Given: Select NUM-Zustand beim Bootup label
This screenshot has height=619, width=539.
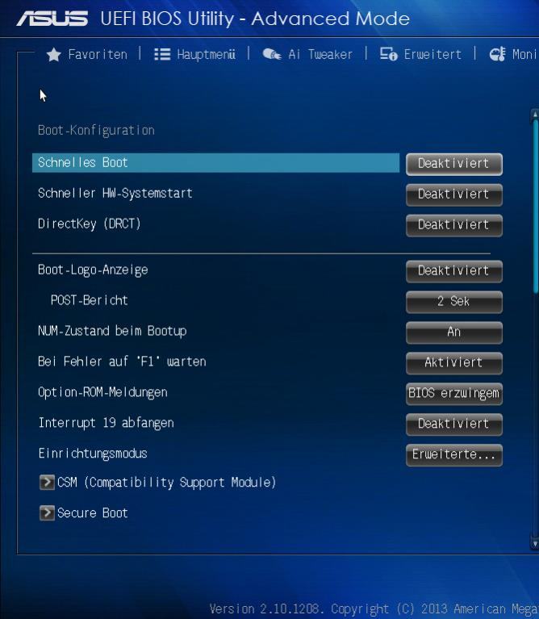Looking at the screenshot, I should 112,331.
